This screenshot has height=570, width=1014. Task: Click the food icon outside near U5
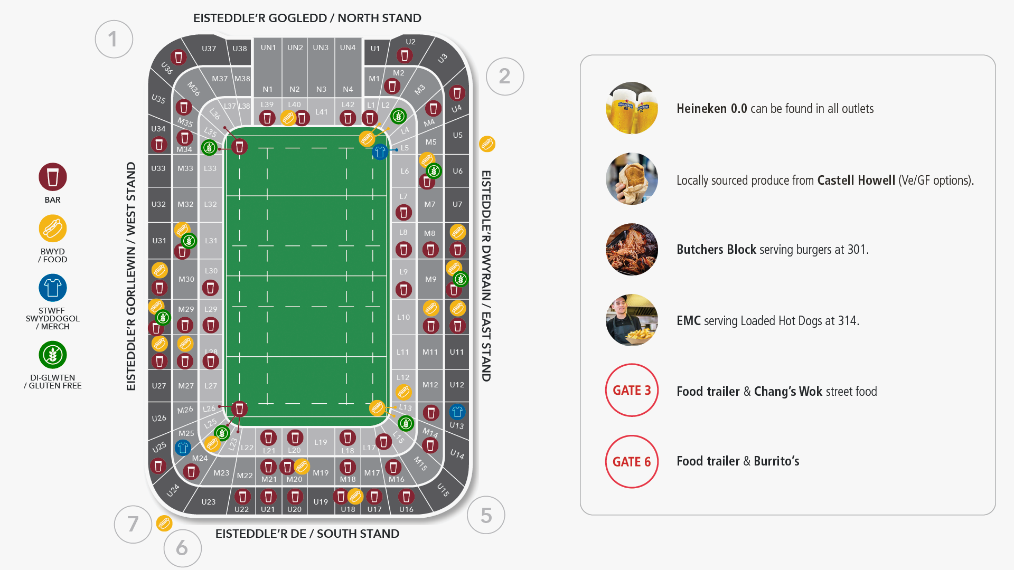tap(487, 144)
